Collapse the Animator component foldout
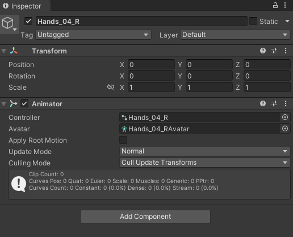The height and width of the screenshot is (237, 293). (4, 104)
